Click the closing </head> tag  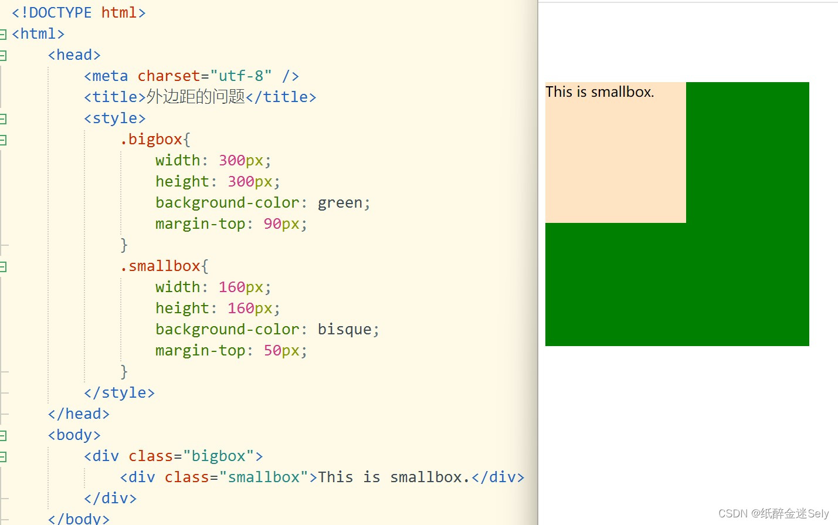coord(79,414)
